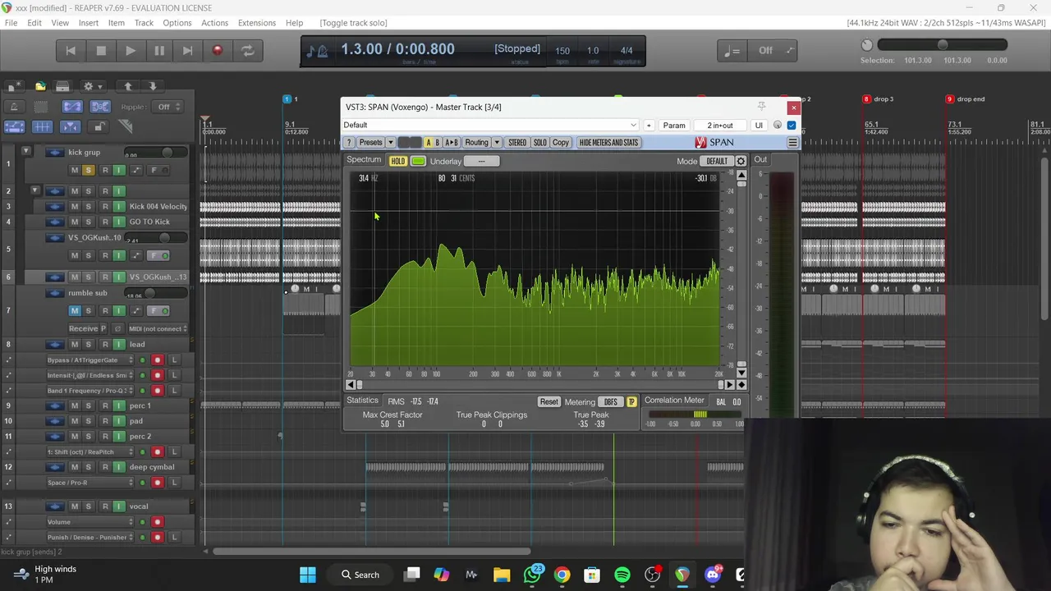Collapse the kick grup folder track
Viewport: 1051px width, 591px height.
(25, 151)
